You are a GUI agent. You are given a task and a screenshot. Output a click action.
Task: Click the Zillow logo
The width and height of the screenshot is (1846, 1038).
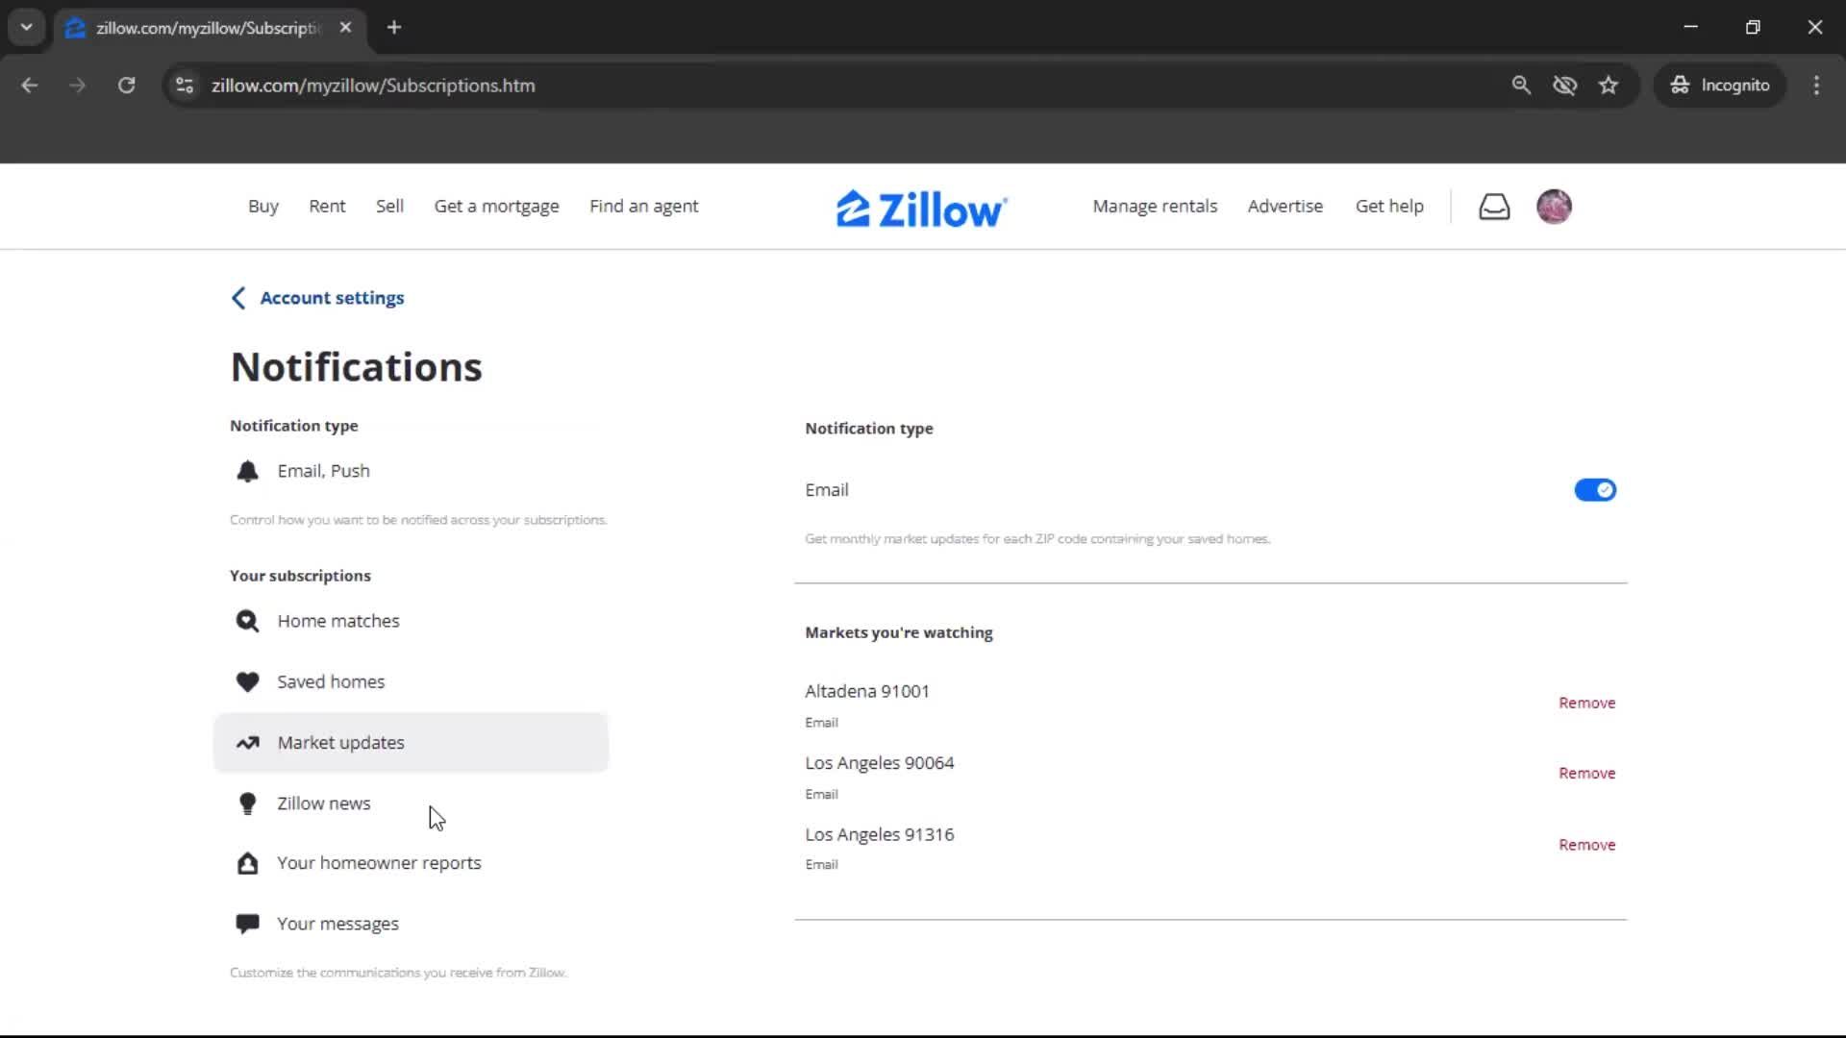tap(921, 209)
